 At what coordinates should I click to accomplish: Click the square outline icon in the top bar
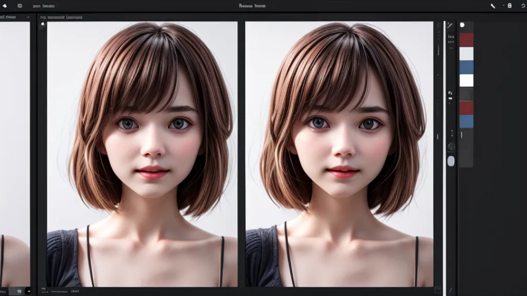click(x=20, y=6)
